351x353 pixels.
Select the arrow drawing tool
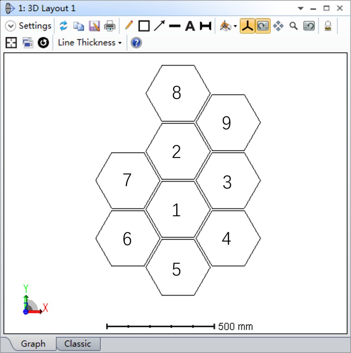coord(159,26)
